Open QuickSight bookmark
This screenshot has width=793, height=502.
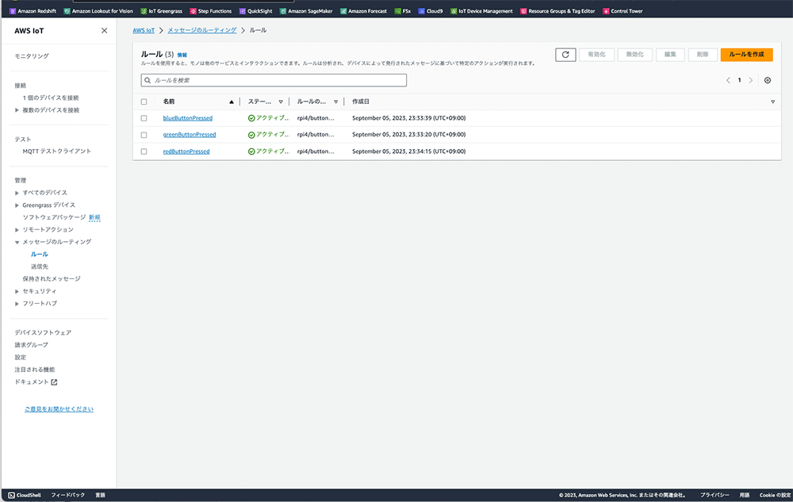click(256, 11)
